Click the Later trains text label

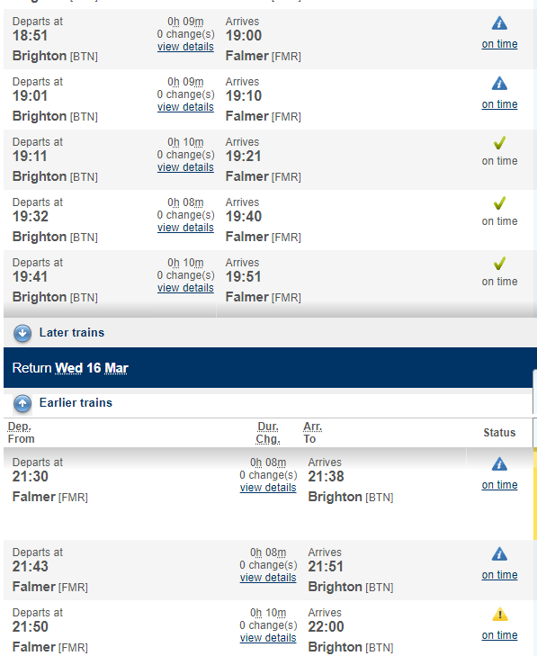[x=72, y=333]
